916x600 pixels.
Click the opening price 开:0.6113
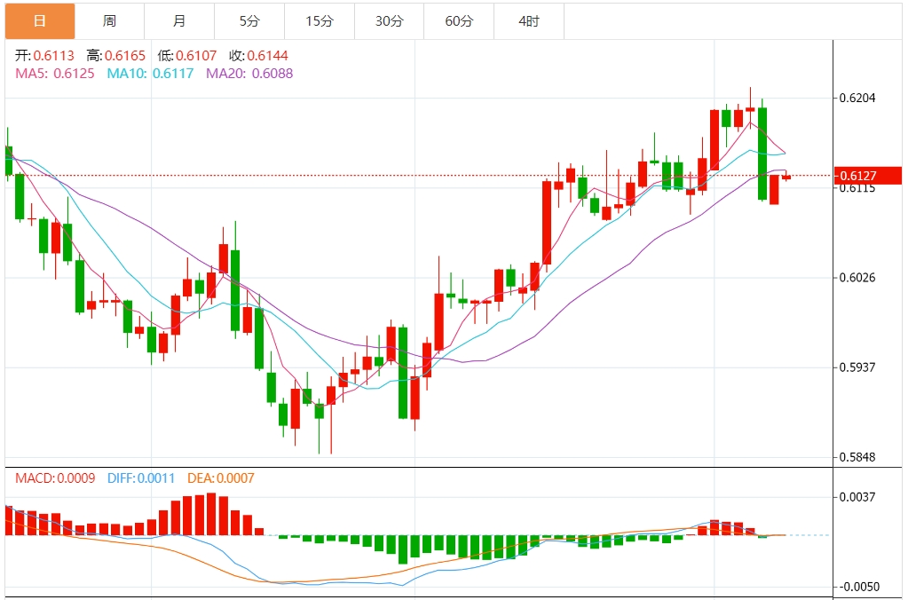tap(44, 56)
